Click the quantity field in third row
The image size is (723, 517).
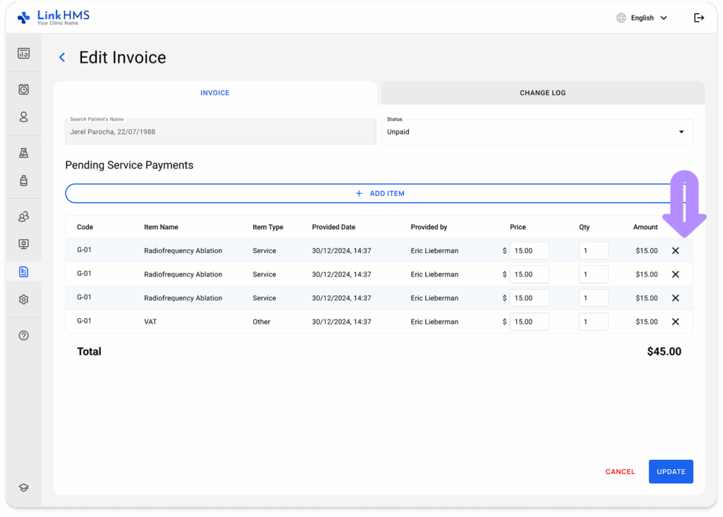tap(593, 298)
